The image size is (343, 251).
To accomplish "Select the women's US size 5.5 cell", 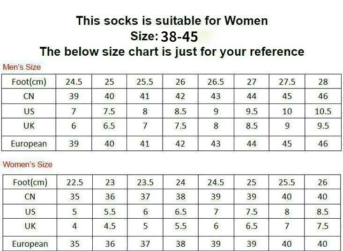I will tap(110, 211).
